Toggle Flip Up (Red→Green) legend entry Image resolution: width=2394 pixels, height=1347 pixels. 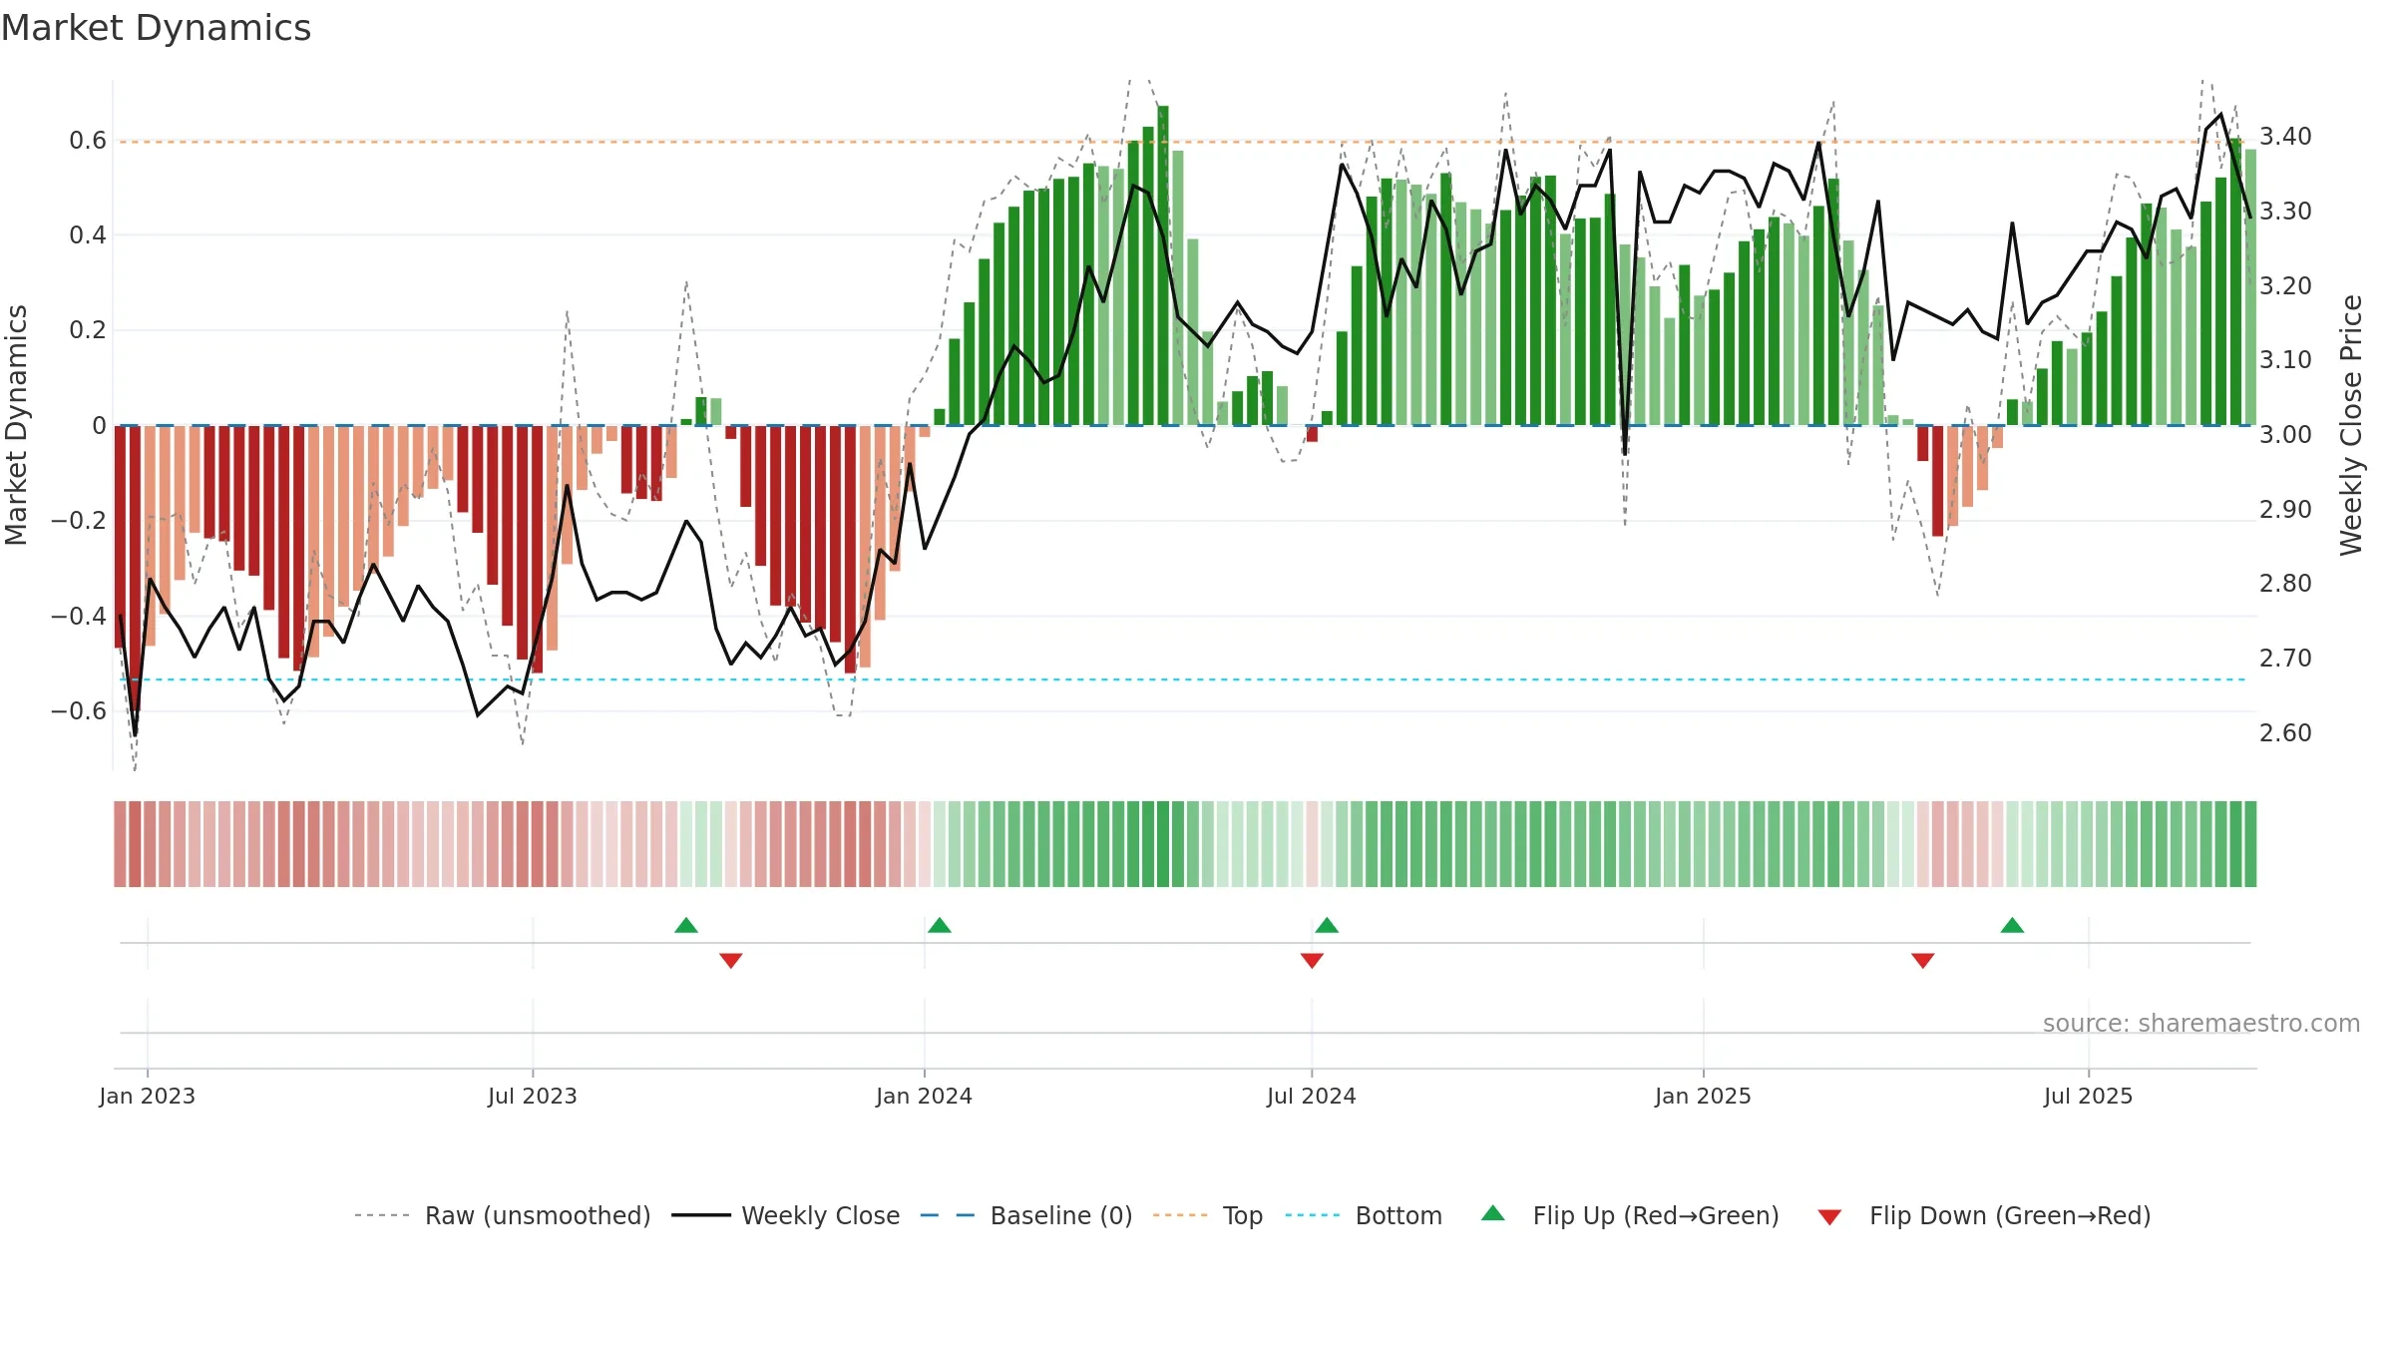point(1630,1215)
